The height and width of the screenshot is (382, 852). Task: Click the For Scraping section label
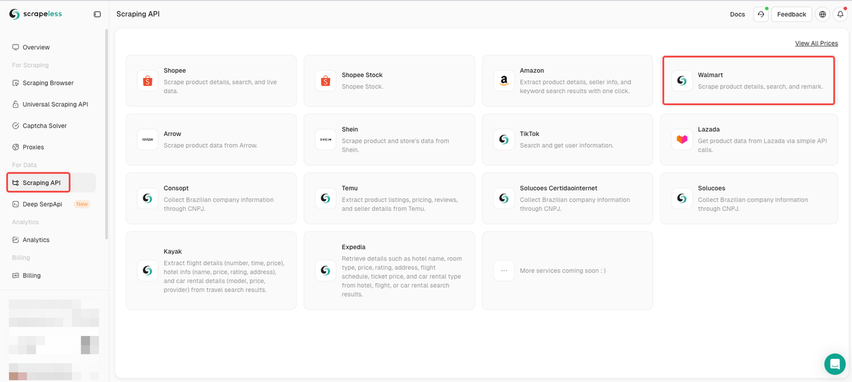tap(31, 65)
